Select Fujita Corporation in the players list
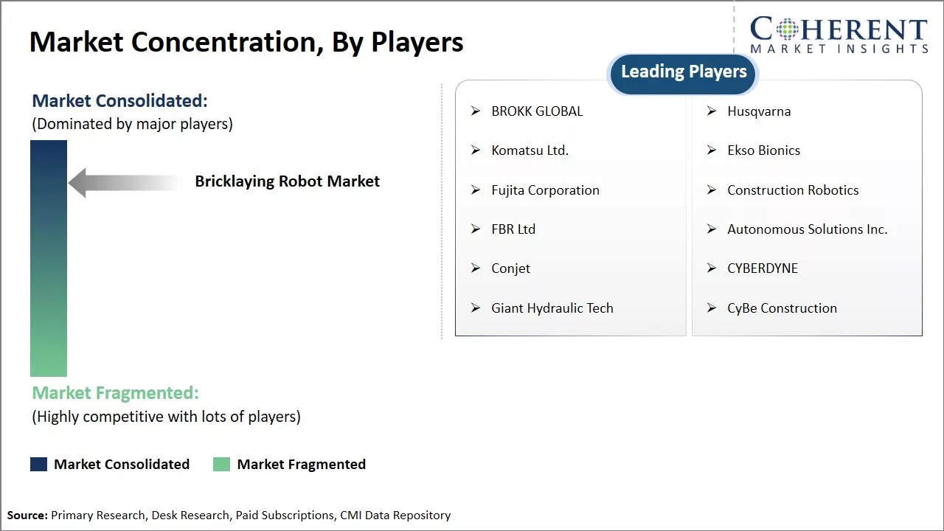Screen dimensions: 944x531 click(x=545, y=190)
